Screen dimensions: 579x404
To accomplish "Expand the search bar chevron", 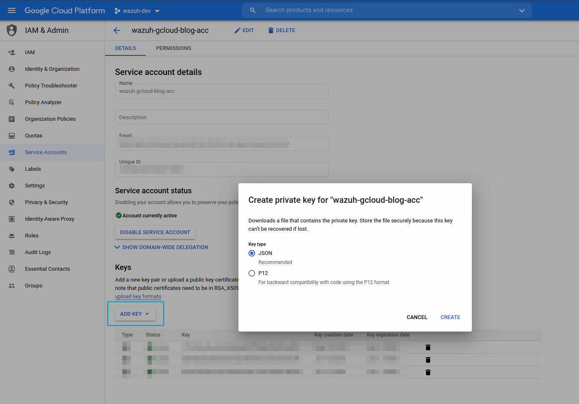I will tap(522, 10).
